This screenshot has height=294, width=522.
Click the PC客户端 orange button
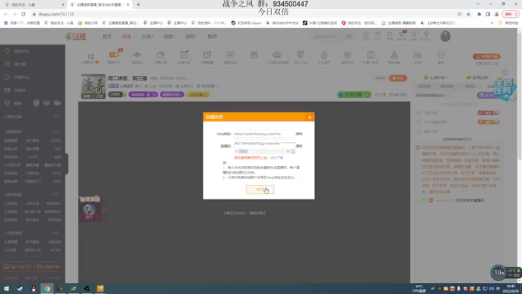point(487,56)
